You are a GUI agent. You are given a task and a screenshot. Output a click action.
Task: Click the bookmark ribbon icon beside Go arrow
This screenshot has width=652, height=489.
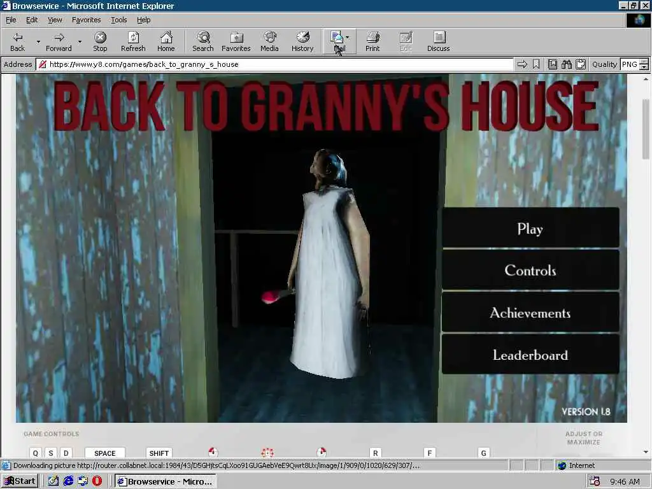point(536,64)
